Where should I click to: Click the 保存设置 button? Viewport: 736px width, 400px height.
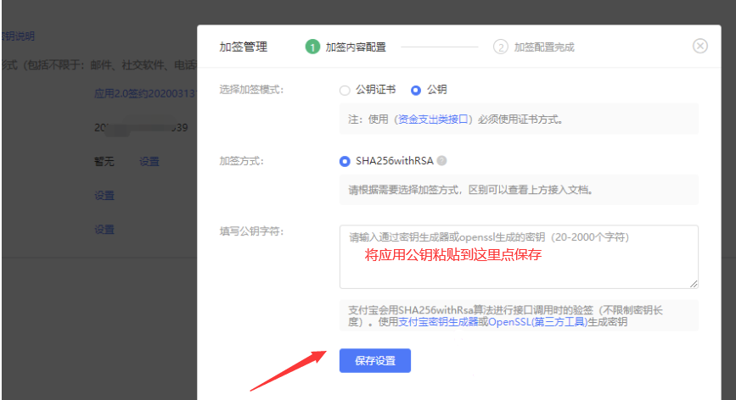coord(375,361)
